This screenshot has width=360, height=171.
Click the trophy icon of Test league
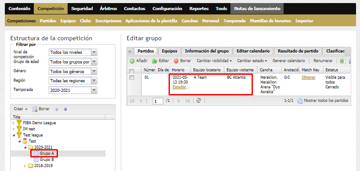point(19,135)
